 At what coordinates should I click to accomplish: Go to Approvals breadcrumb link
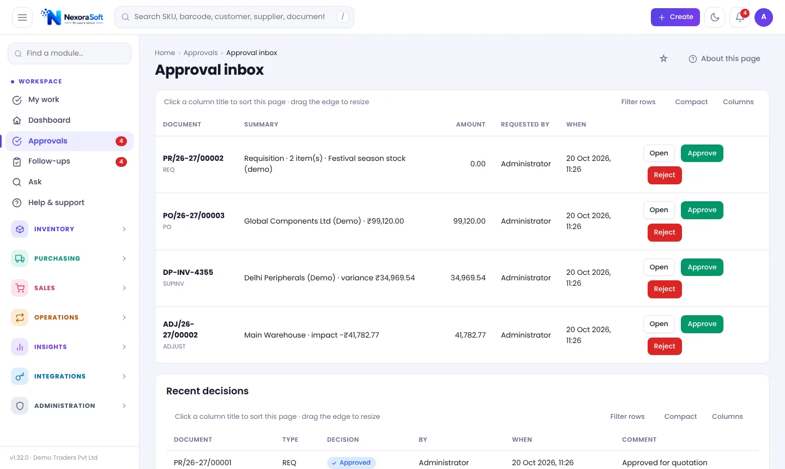201,53
